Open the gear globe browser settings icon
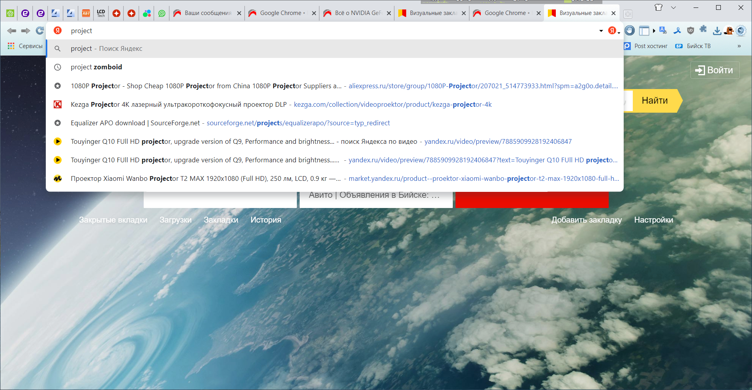Image resolution: width=752 pixels, height=390 pixels. tap(741, 30)
